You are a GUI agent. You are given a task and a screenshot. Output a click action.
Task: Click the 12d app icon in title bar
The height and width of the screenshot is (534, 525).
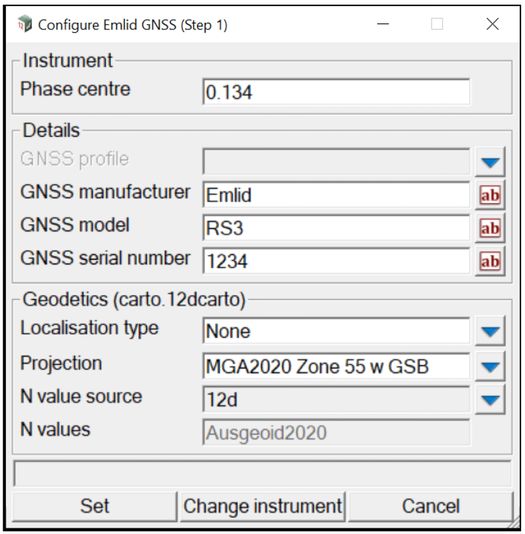pos(25,24)
